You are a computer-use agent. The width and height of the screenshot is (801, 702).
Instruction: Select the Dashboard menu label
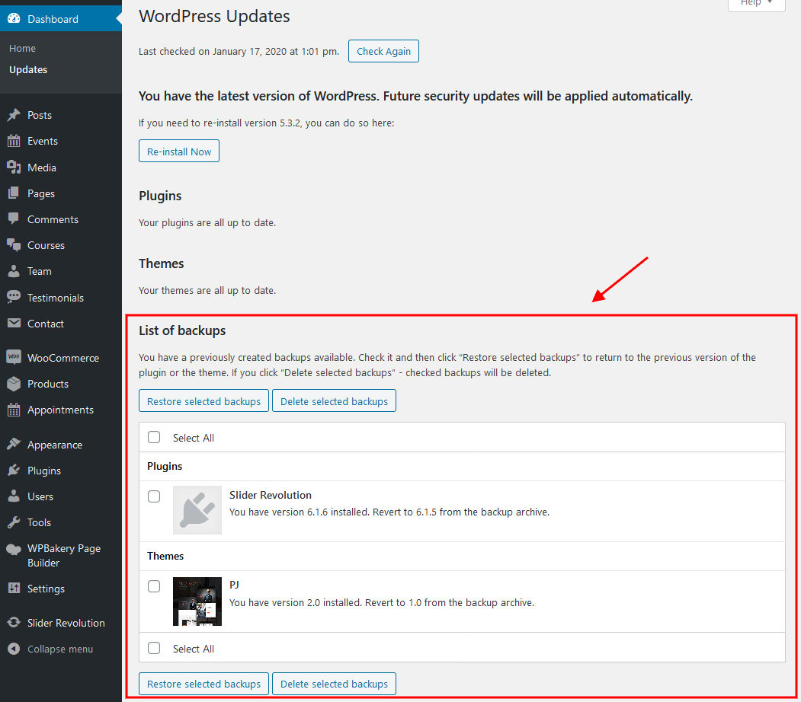click(x=53, y=19)
